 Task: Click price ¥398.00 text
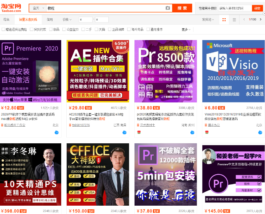point(10,211)
